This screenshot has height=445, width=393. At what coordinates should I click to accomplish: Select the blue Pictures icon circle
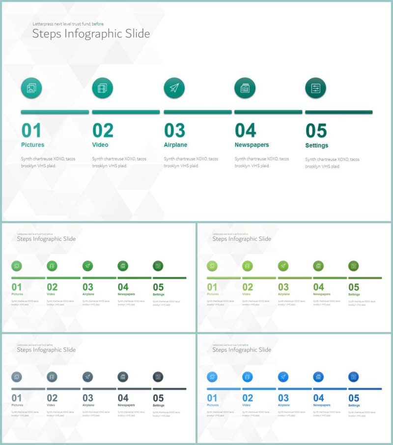click(212, 377)
